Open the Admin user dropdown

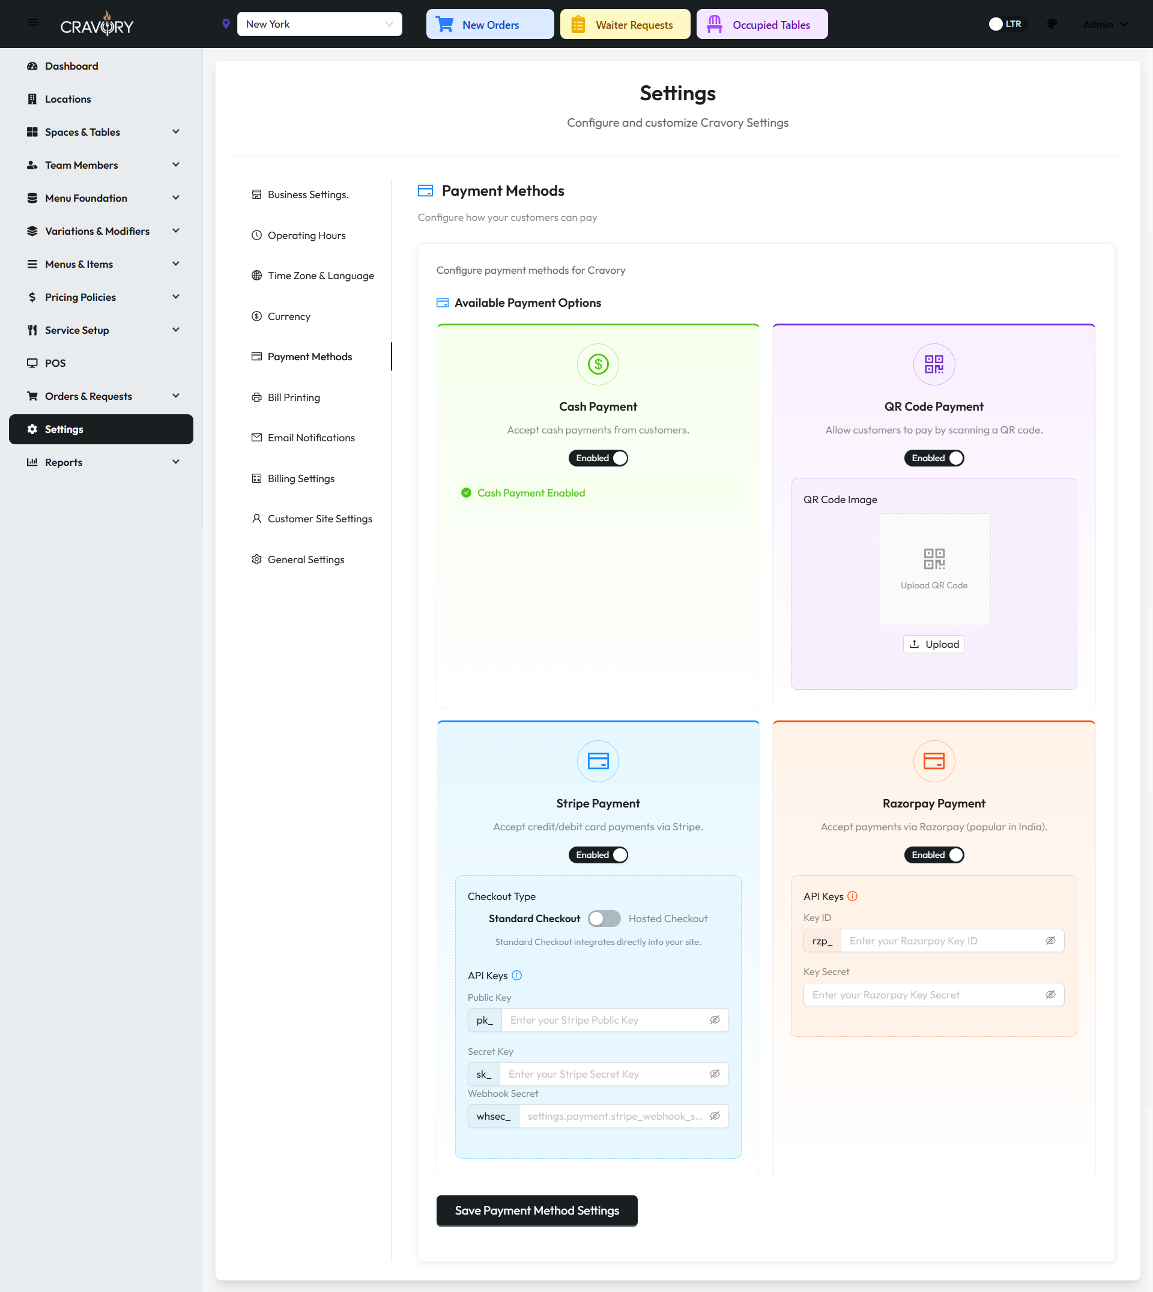tap(1105, 24)
